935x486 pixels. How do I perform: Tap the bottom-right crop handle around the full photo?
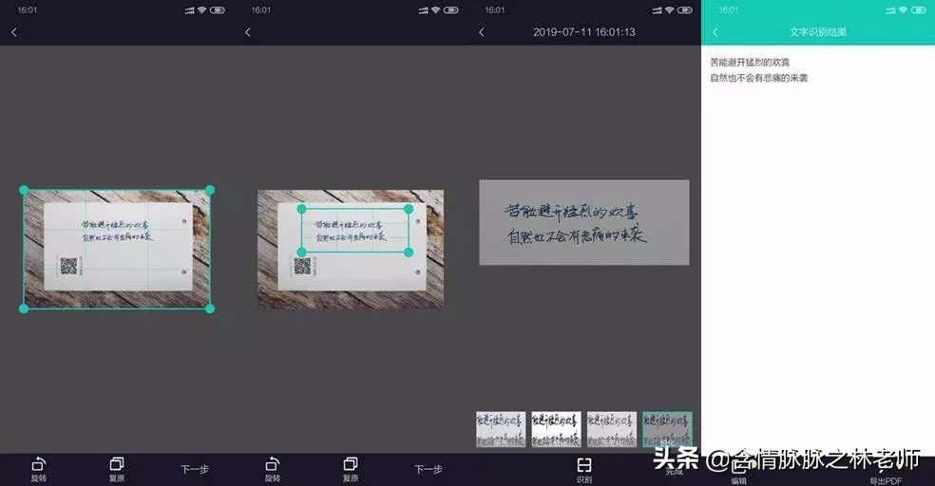click(x=210, y=308)
